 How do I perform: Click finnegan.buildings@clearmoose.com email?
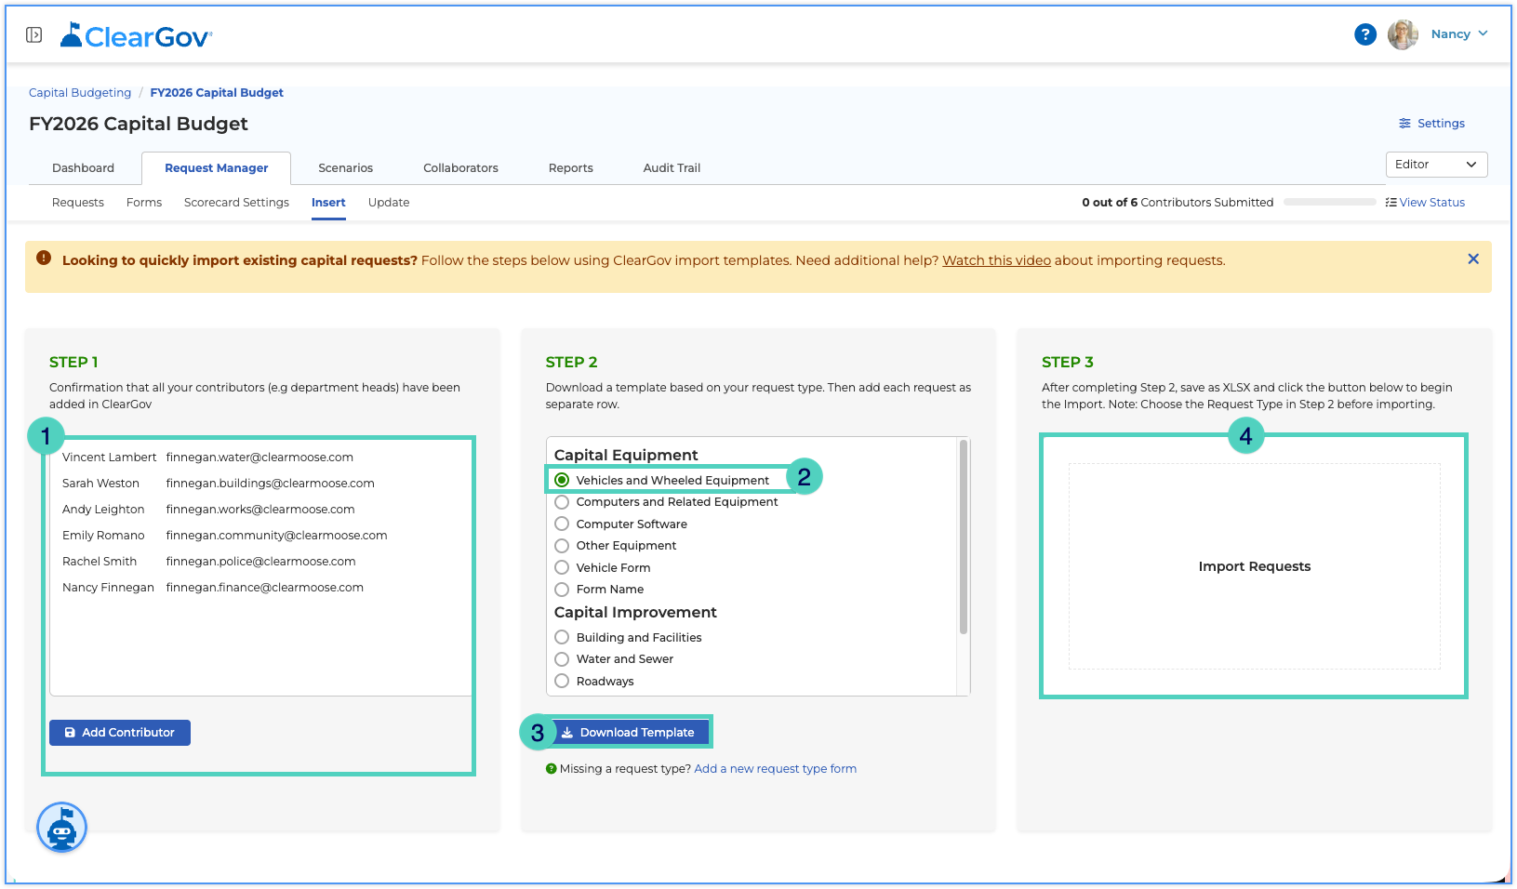pyautogui.click(x=271, y=484)
